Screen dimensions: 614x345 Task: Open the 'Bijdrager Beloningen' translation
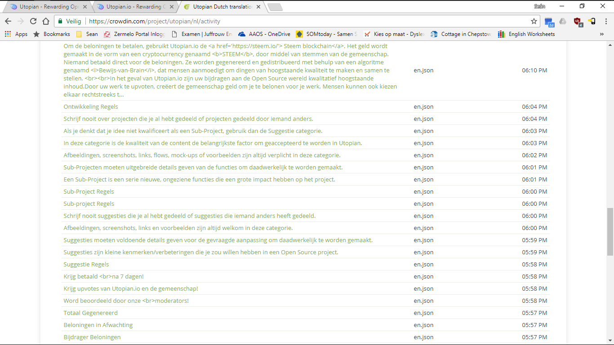coord(92,337)
